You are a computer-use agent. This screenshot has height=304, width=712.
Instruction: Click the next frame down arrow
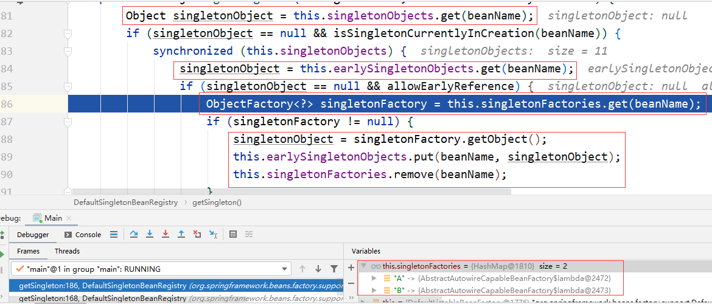click(x=318, y=269)
